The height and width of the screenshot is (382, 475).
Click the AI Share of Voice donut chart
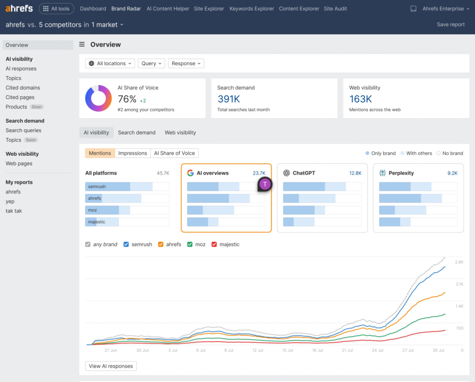[98, 98]
